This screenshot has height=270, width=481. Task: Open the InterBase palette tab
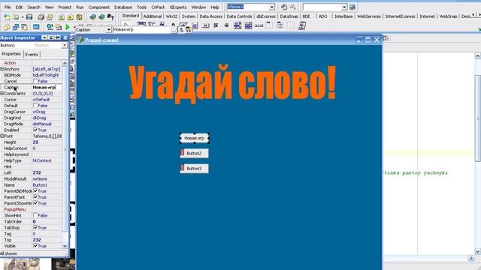pos(343,16)
